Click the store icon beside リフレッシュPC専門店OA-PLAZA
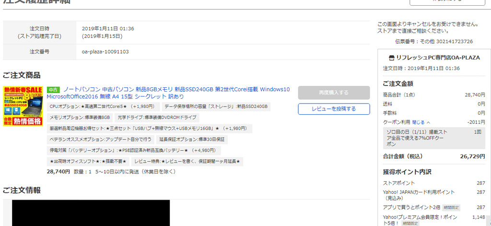 [391, 58]
